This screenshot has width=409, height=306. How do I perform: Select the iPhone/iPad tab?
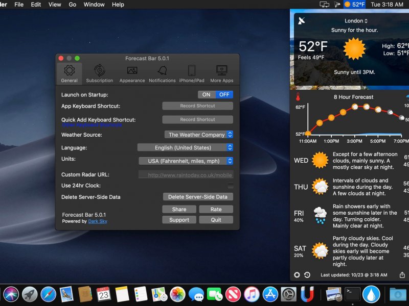[191, 74]
